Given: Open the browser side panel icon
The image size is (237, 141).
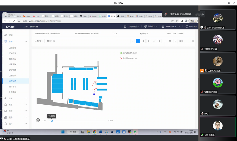Looking at the screenshot, I should (x=182, y=21).
